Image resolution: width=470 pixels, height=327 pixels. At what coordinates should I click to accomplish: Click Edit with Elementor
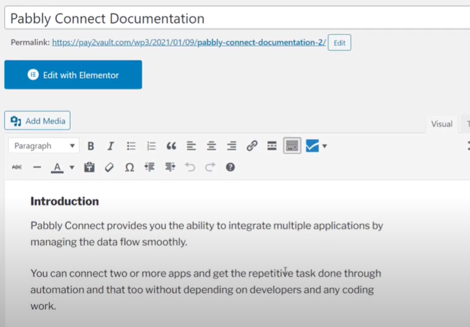point(73,74)
